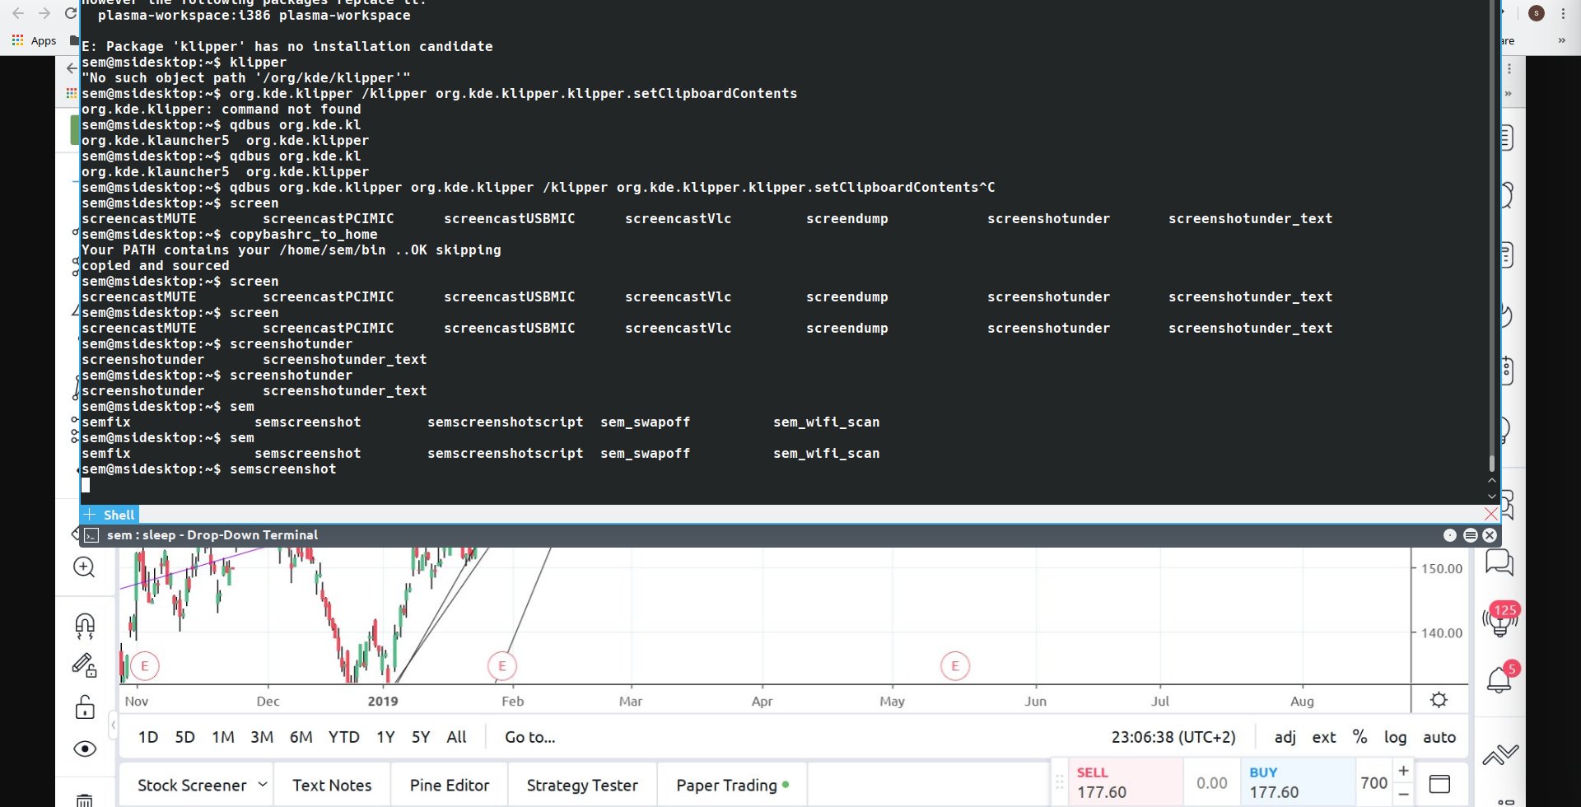Click the Chrome forward arrow

tap(44, 13)
